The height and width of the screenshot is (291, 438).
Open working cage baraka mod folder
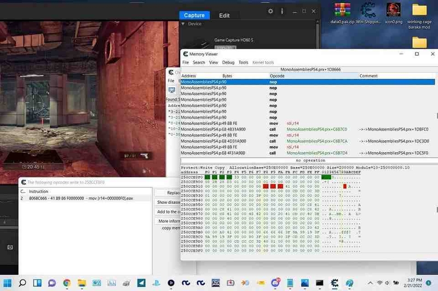[x=419, y=16]
